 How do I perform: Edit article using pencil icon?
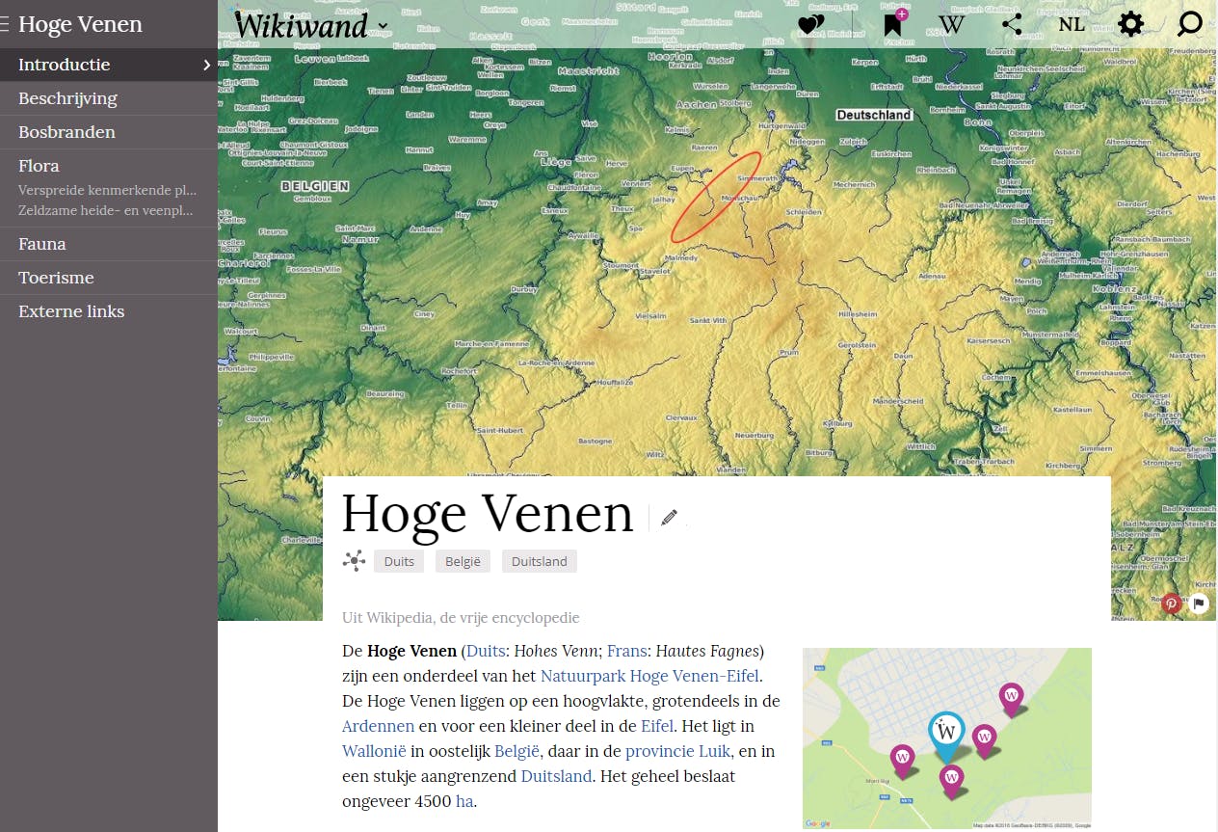pyautogui.click(x=669, y=518)
